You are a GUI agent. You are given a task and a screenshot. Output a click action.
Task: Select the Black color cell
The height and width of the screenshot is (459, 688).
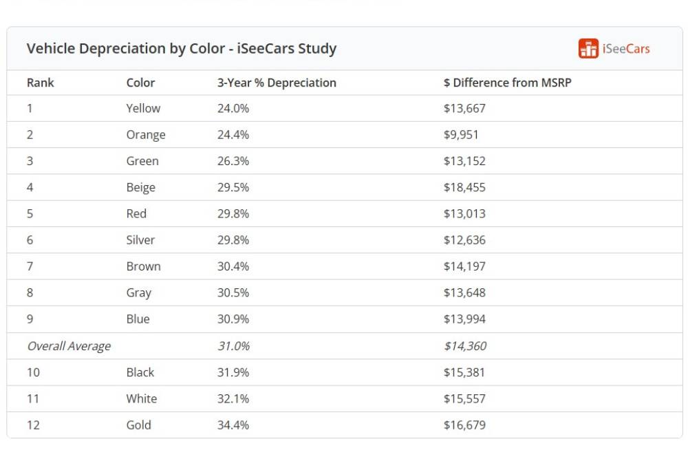pyautogui.click(x=140, y=372)
